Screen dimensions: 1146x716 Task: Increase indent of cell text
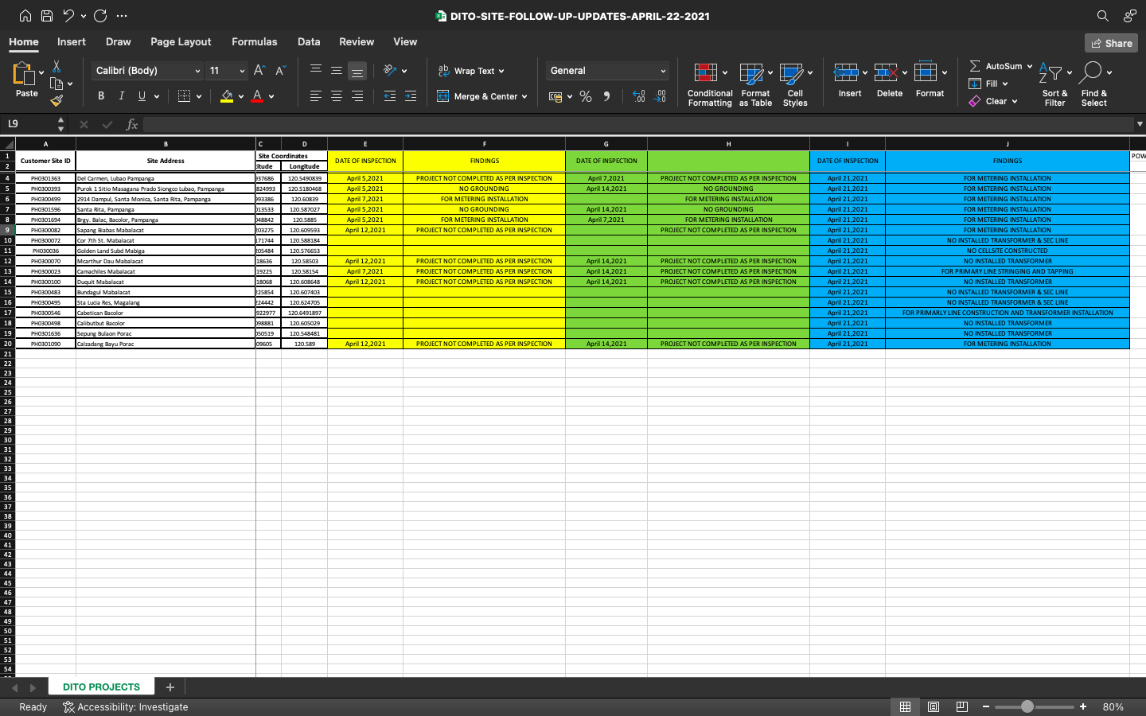point(411,96)
